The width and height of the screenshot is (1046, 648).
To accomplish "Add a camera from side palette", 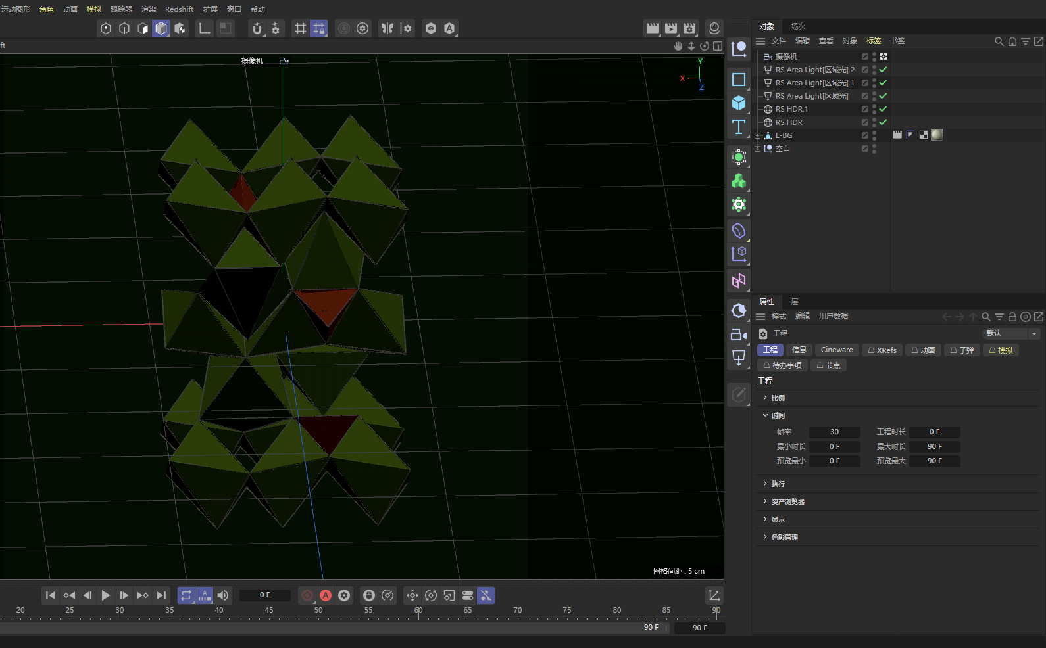I will (739, 335).
